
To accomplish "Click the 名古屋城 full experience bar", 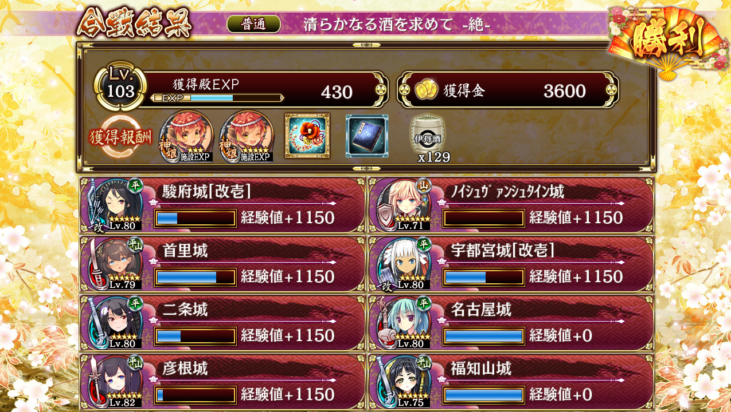I will 484,336.
